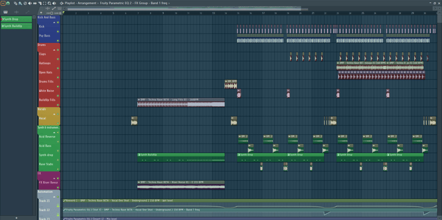This screenshot has width=442, height=220.
Task: Select the Mute tool
Action: tap(29, 4)
